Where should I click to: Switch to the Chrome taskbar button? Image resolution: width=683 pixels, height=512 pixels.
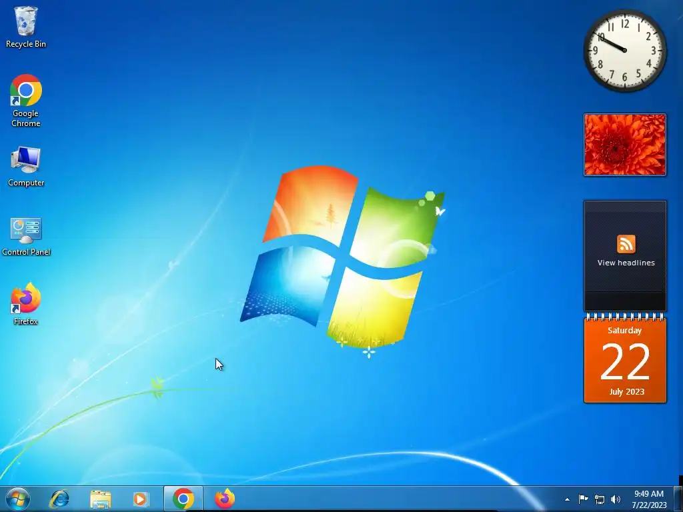(x=183, y=499)
